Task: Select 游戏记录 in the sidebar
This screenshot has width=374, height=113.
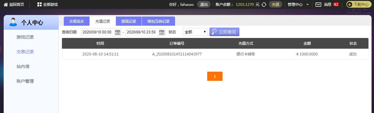Action: click(25, 37)
